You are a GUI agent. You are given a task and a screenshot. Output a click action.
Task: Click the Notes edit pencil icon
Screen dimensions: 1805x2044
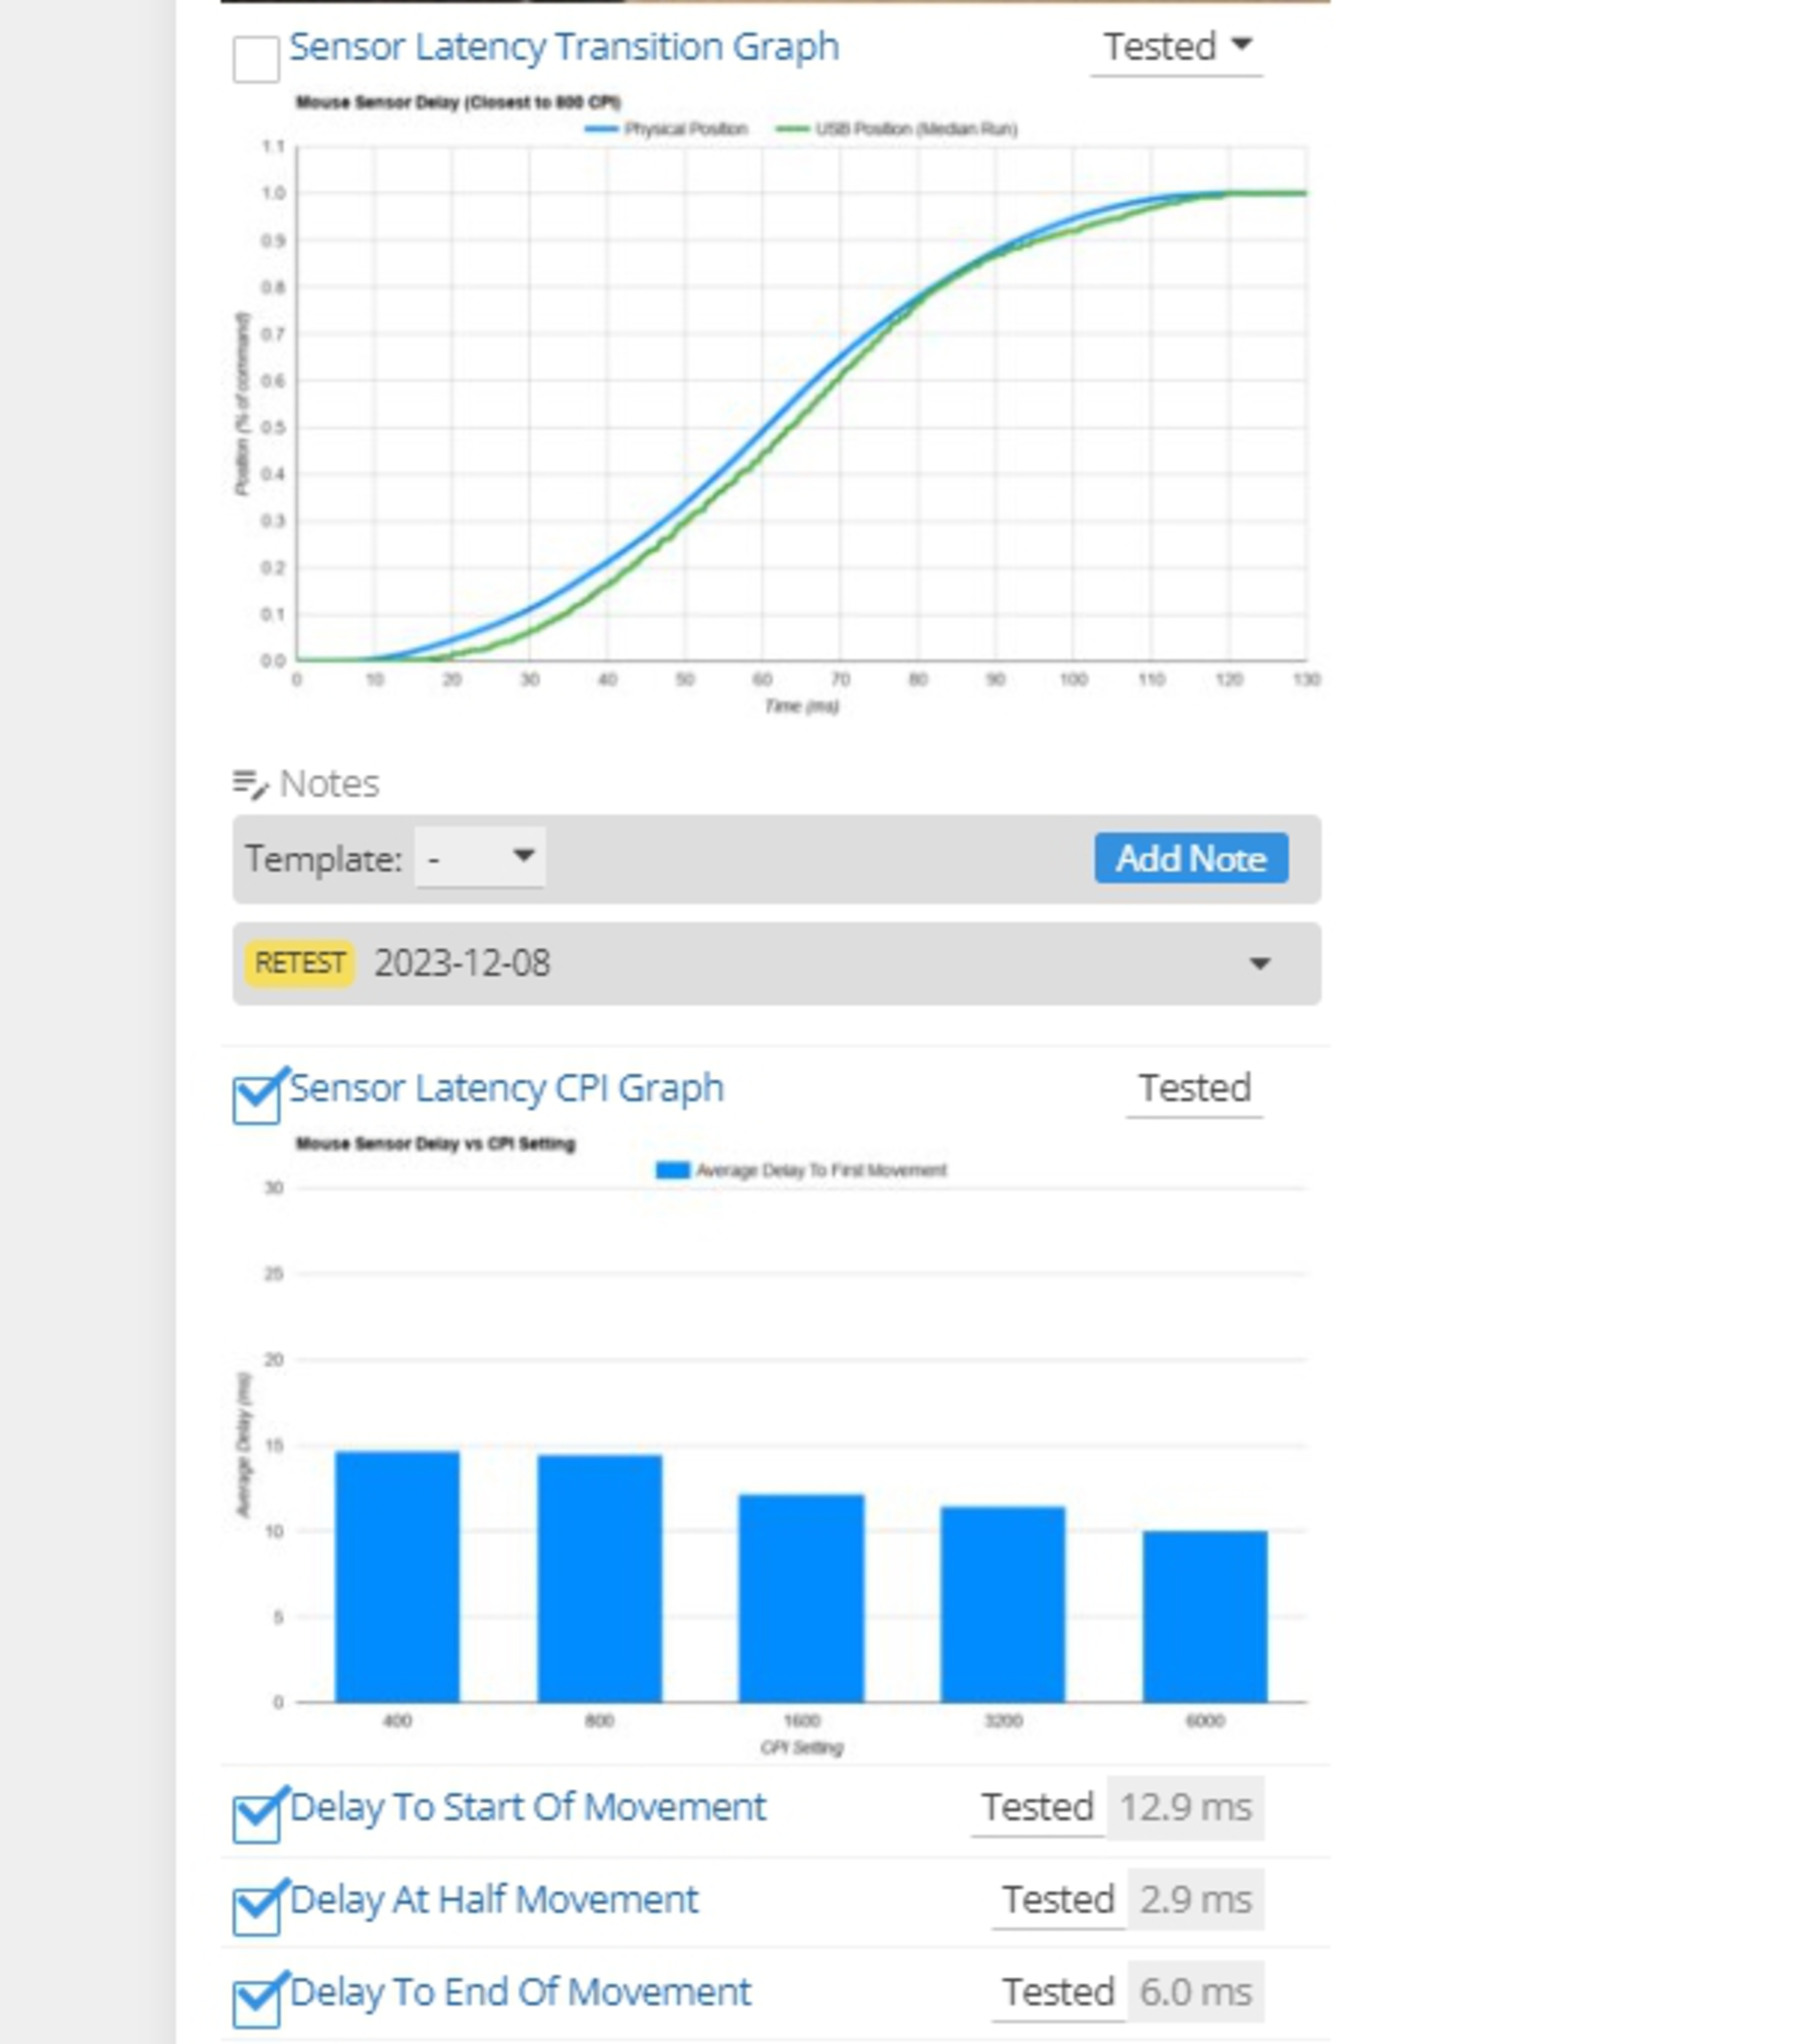click(x=250, y=785)
